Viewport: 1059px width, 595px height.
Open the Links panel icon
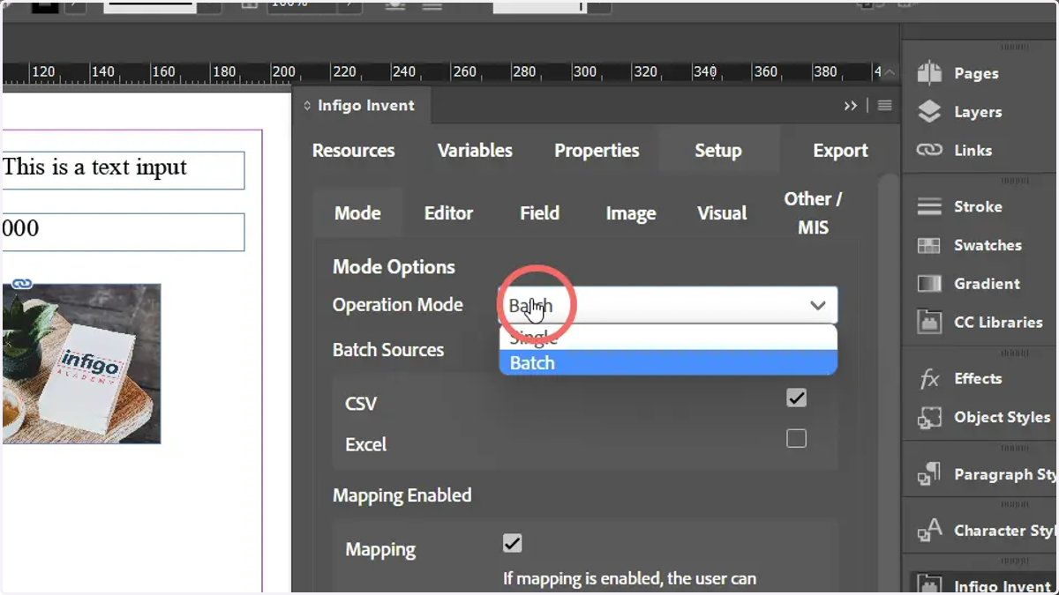pyautogui.click(x=929, y=150)
